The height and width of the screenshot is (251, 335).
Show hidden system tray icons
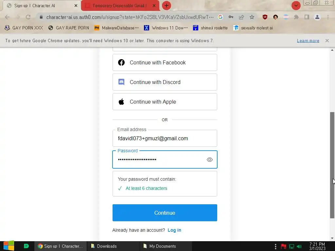[275, 246]
